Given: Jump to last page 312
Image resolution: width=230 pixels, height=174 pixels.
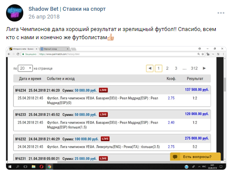Looking at the screenshot, I should coord(194,68).
